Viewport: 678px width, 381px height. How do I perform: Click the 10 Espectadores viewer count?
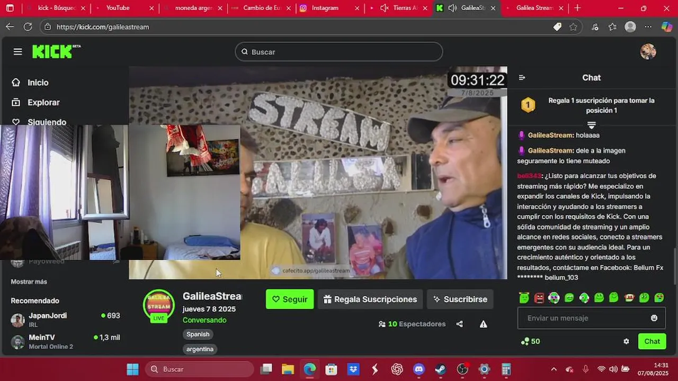pyautogui.click(x=412, y=324)
